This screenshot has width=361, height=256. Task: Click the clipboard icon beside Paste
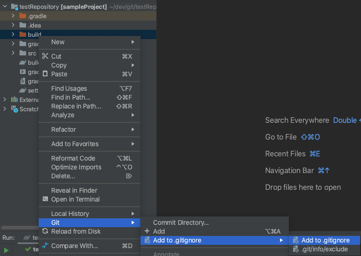click(45, 74)
